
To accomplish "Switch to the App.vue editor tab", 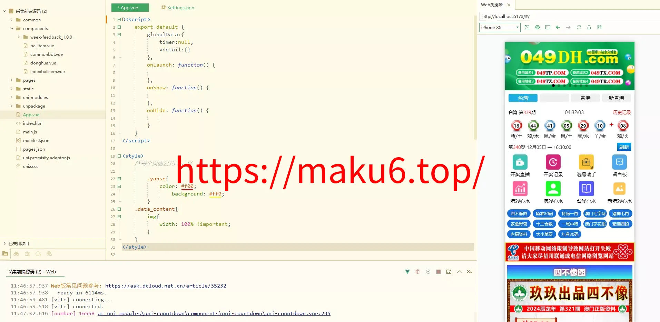I will coord(130,8).
